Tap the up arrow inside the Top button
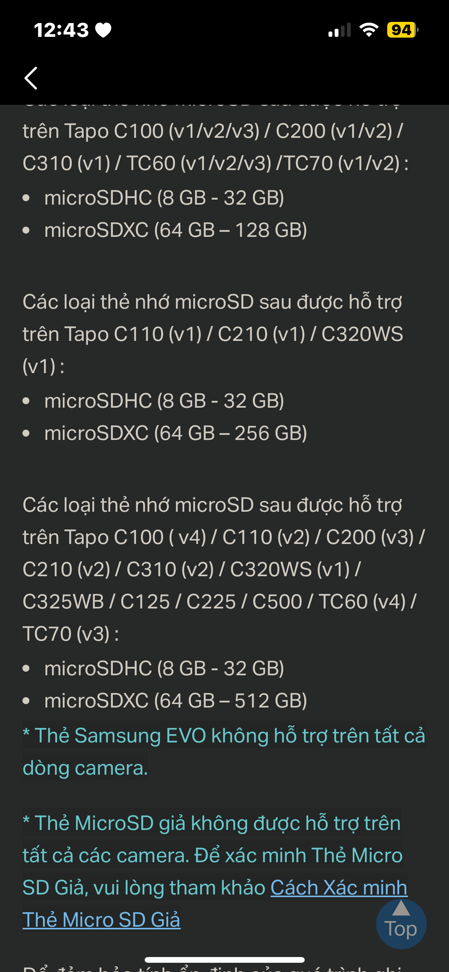The width and height of the screenshot is (449, 972). [x=401, y=908]
